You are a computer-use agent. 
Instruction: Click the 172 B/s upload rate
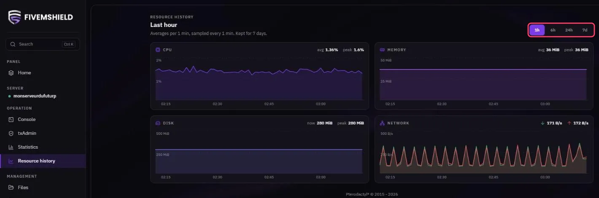[581, 123]
